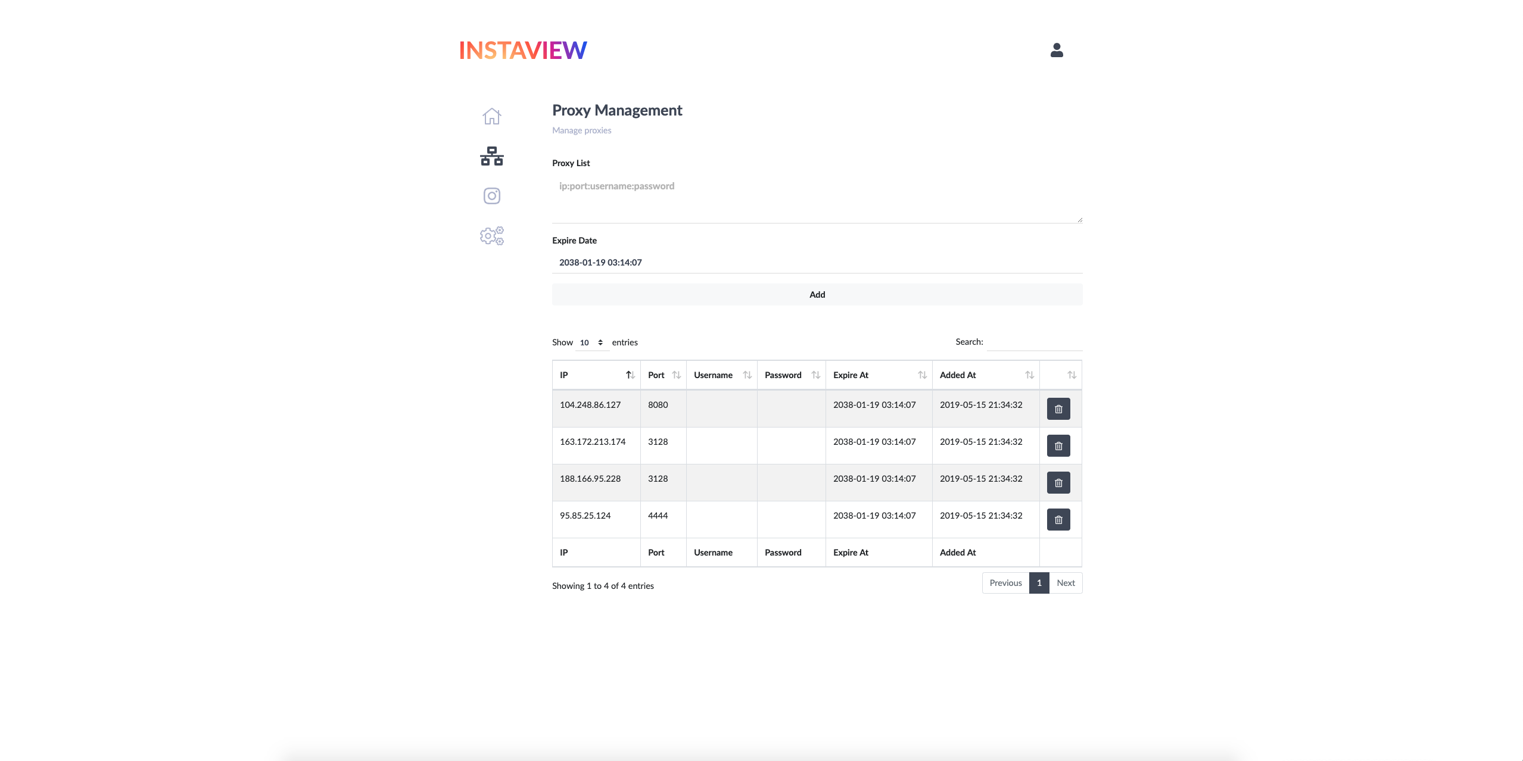Click the table Search input field
Image resolution: width=1523 pixels, height=761 pixels.
tap(1035, 342)
